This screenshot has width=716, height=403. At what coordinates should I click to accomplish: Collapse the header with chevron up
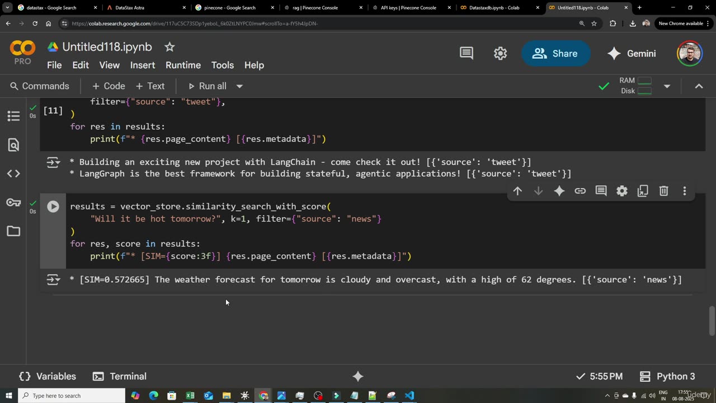click(x=699, y=86)
